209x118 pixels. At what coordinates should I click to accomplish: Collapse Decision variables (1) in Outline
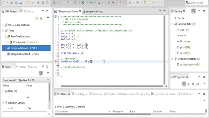point(172,59)
